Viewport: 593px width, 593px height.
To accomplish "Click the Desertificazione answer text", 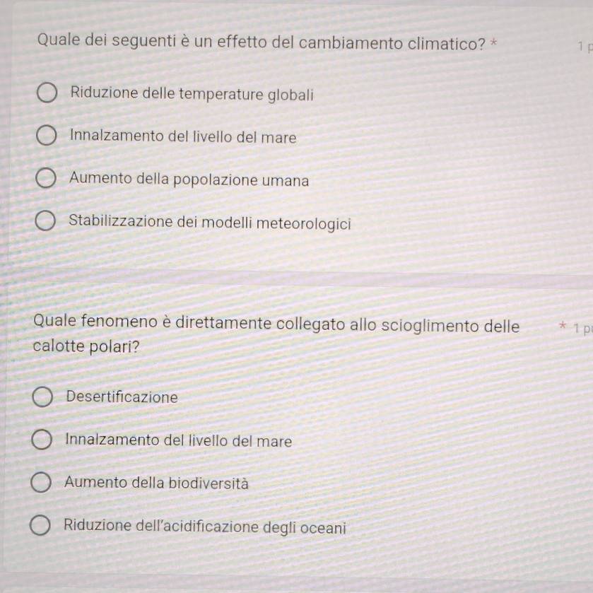I will (x=122, y=397).
